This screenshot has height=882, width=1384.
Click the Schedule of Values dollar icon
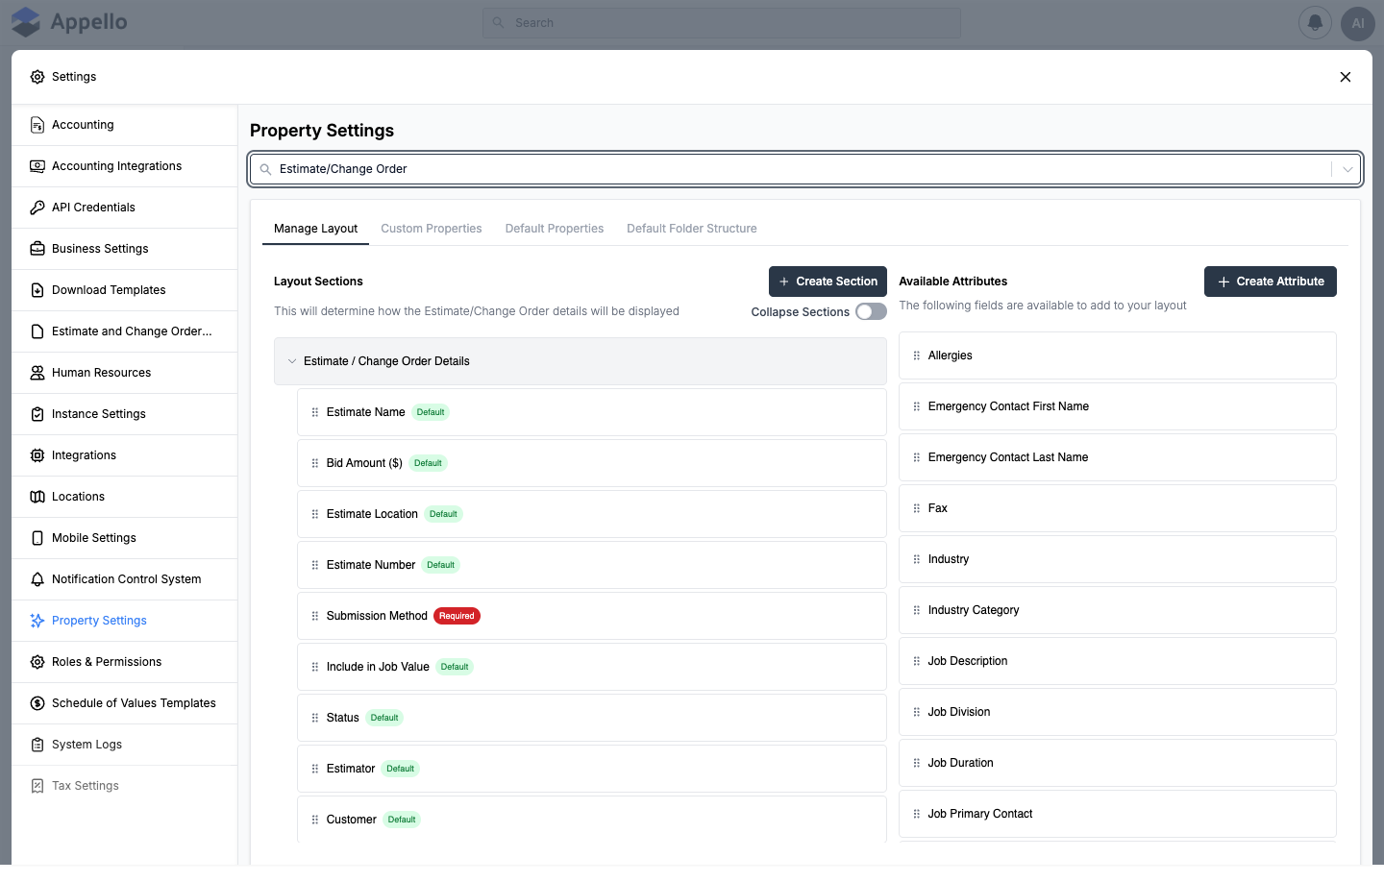tap(37, 703)
